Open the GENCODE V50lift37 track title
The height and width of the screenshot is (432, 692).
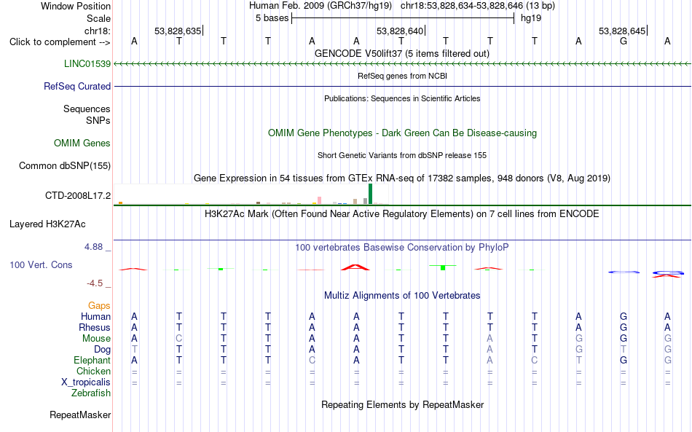tap(402, 53)
